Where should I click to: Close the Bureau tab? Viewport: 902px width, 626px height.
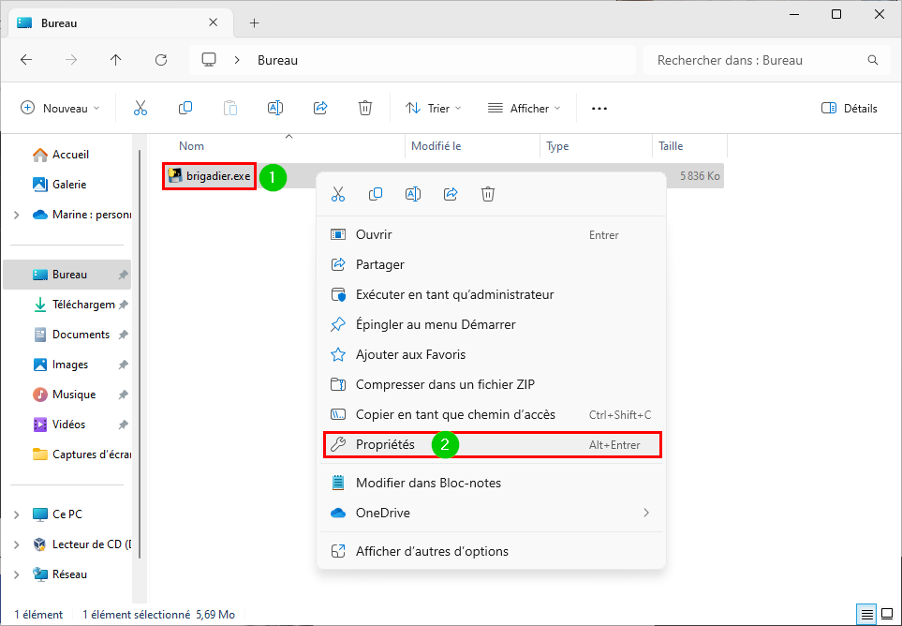click(x=213, y=22)
